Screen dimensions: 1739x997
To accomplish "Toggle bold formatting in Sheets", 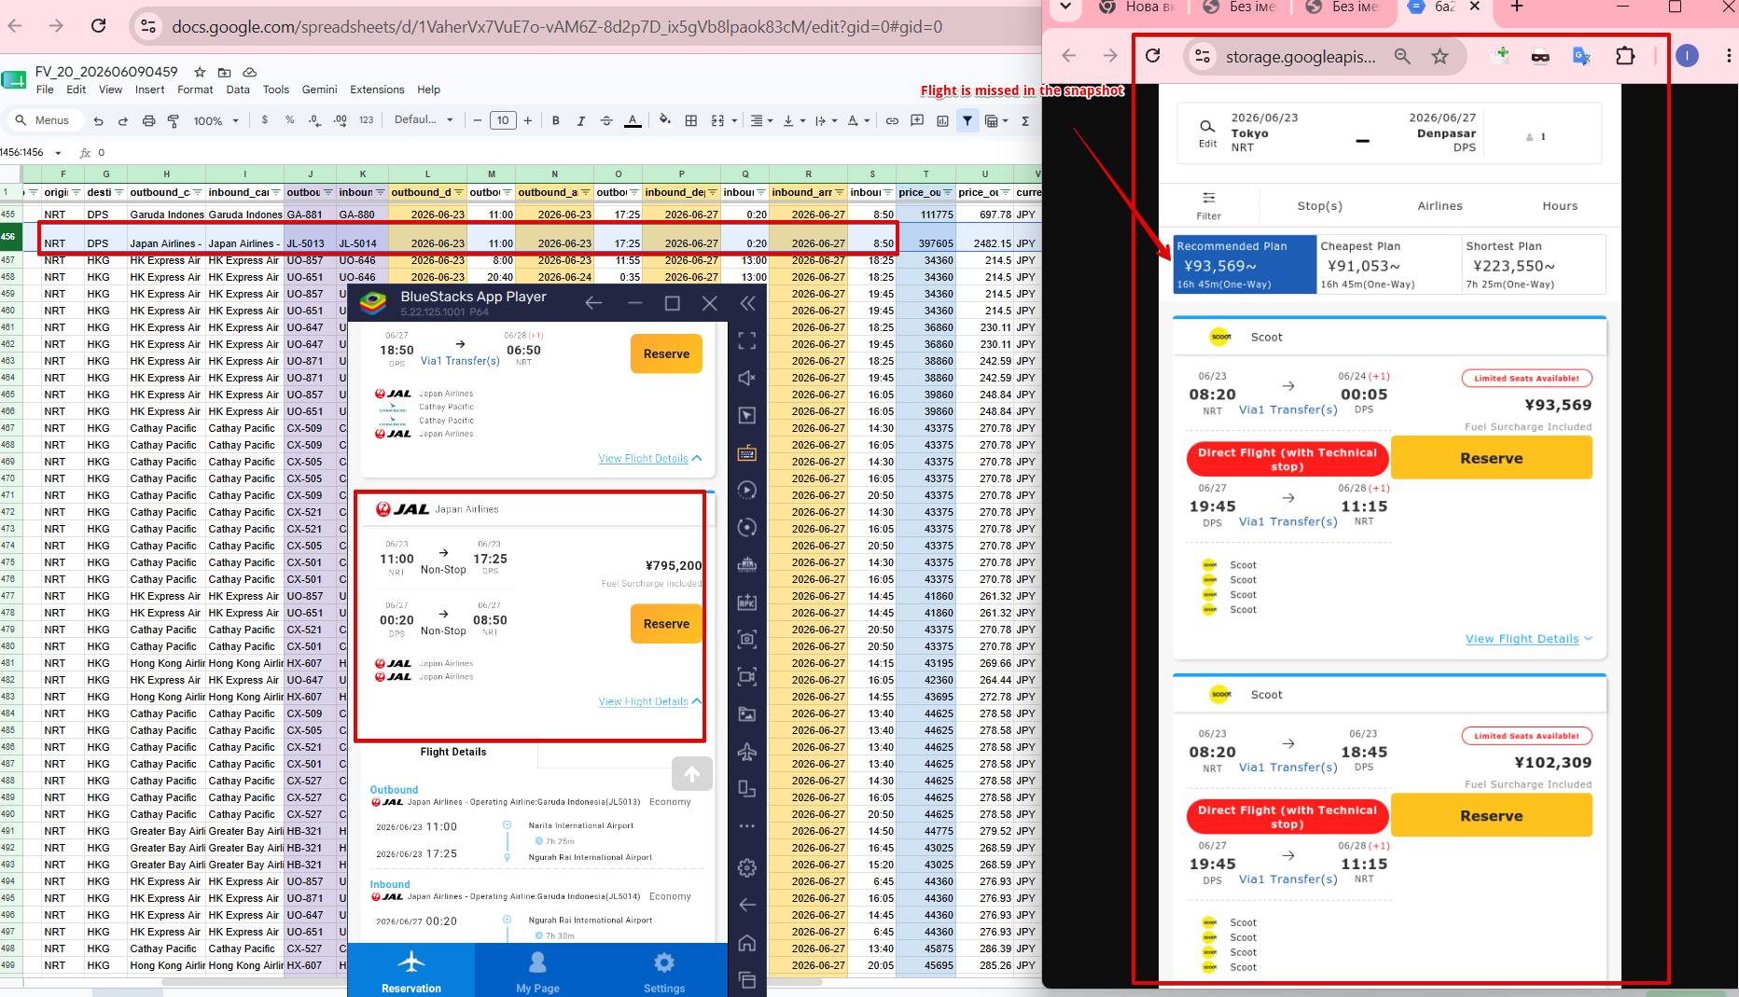I will [x=556, y=120].
